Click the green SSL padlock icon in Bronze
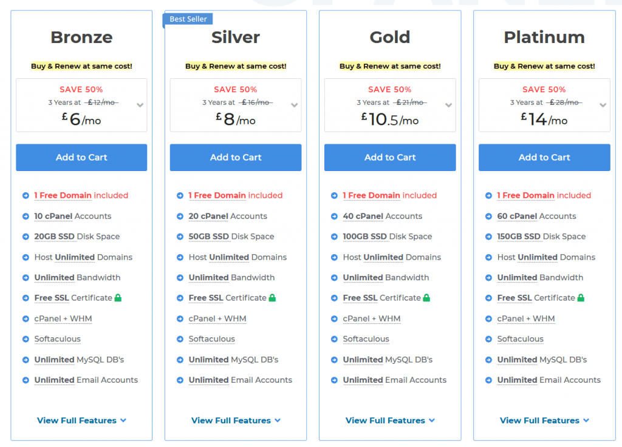The image size is (622, 447). click(x=118, y=298)
